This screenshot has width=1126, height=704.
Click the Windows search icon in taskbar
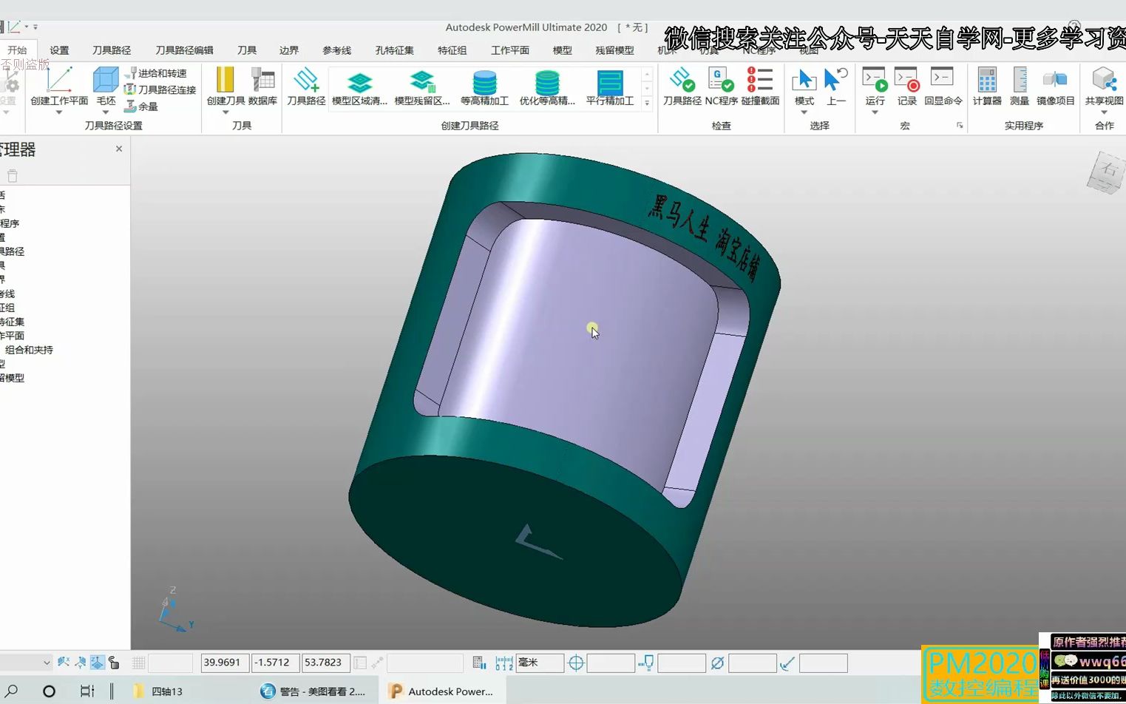13,691
